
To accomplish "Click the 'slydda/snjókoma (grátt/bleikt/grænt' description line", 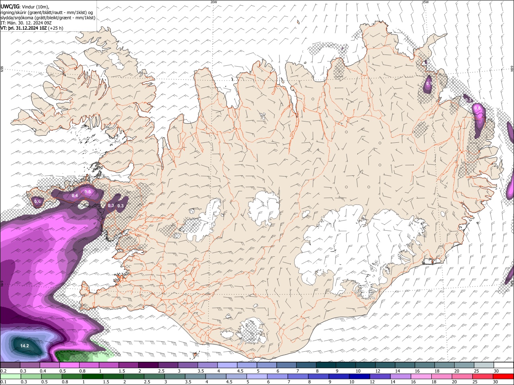I will [48, 18].
